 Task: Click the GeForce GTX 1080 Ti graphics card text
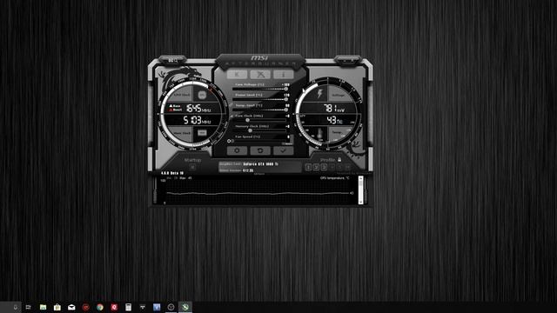[260, 164]
